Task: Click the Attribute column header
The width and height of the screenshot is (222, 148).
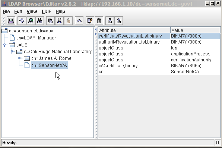Action: click(134, 30)
